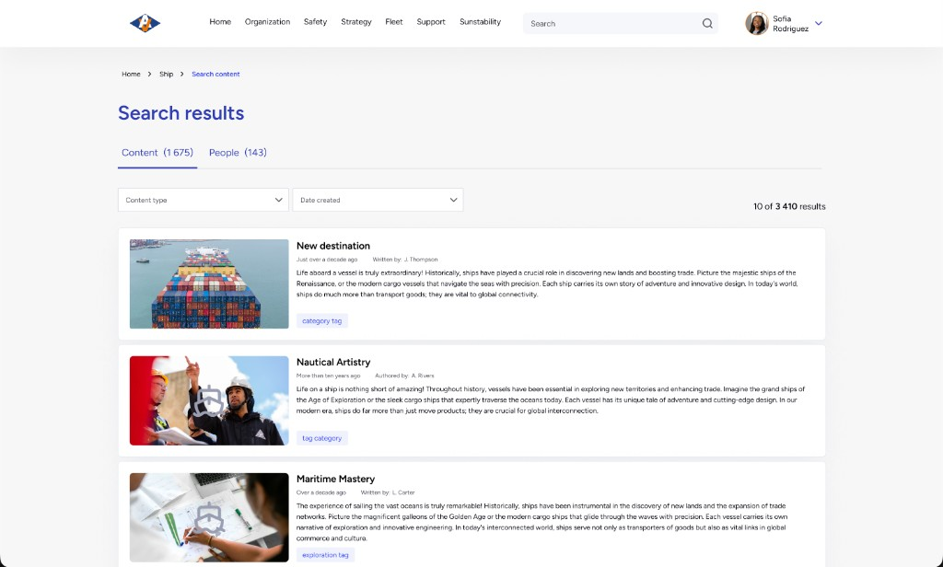Image resolution: width=943 pixels, height=567 pixels.
Task: Open the Organization menu
Action: click(x=267, y=22)
